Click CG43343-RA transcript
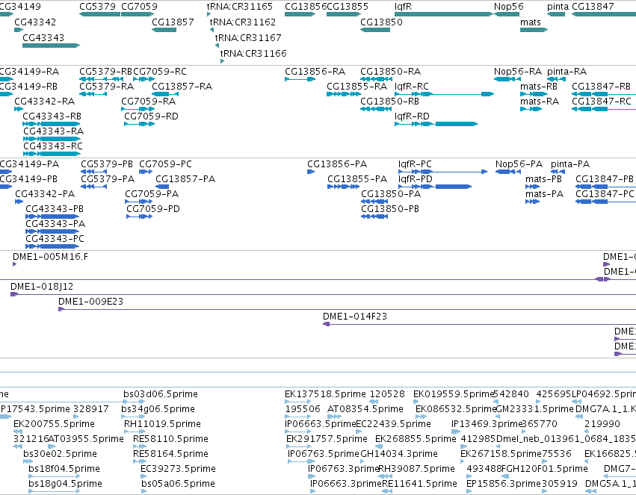This screenshot has width=636, height=495. pyautogui.click(x=52, y=139)
